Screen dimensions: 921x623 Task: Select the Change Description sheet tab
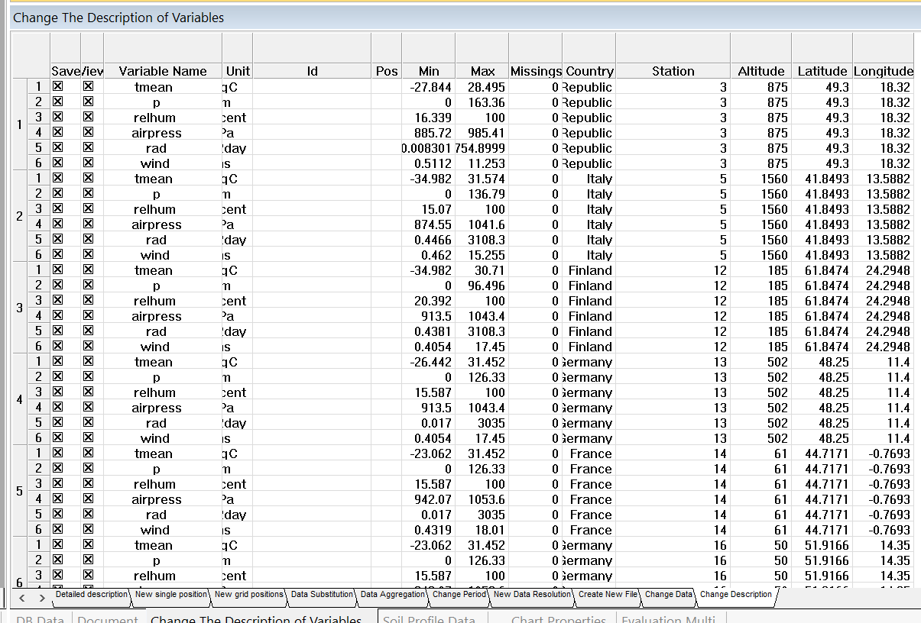pyautogui.click(x=736, y=594)
